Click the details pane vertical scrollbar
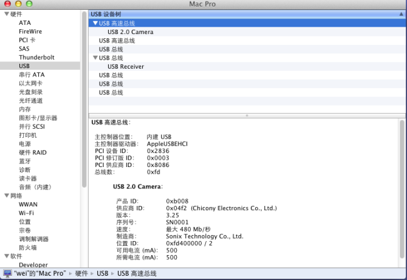The image size is (407, 280). pyautogui.click(x=402, y=190)
